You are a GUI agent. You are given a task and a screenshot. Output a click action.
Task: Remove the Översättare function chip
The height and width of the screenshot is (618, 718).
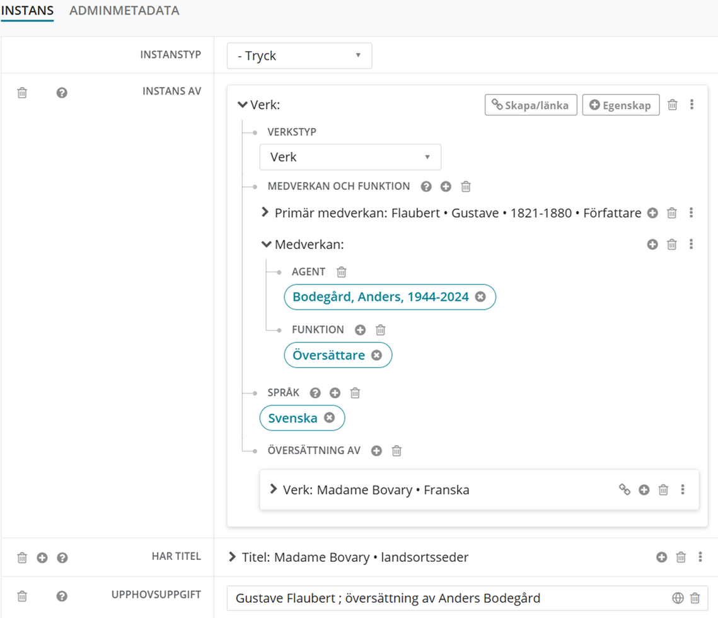(376, 355)
